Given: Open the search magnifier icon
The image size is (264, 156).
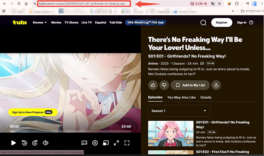Looking at the screenshot, I should coord(203,23).
